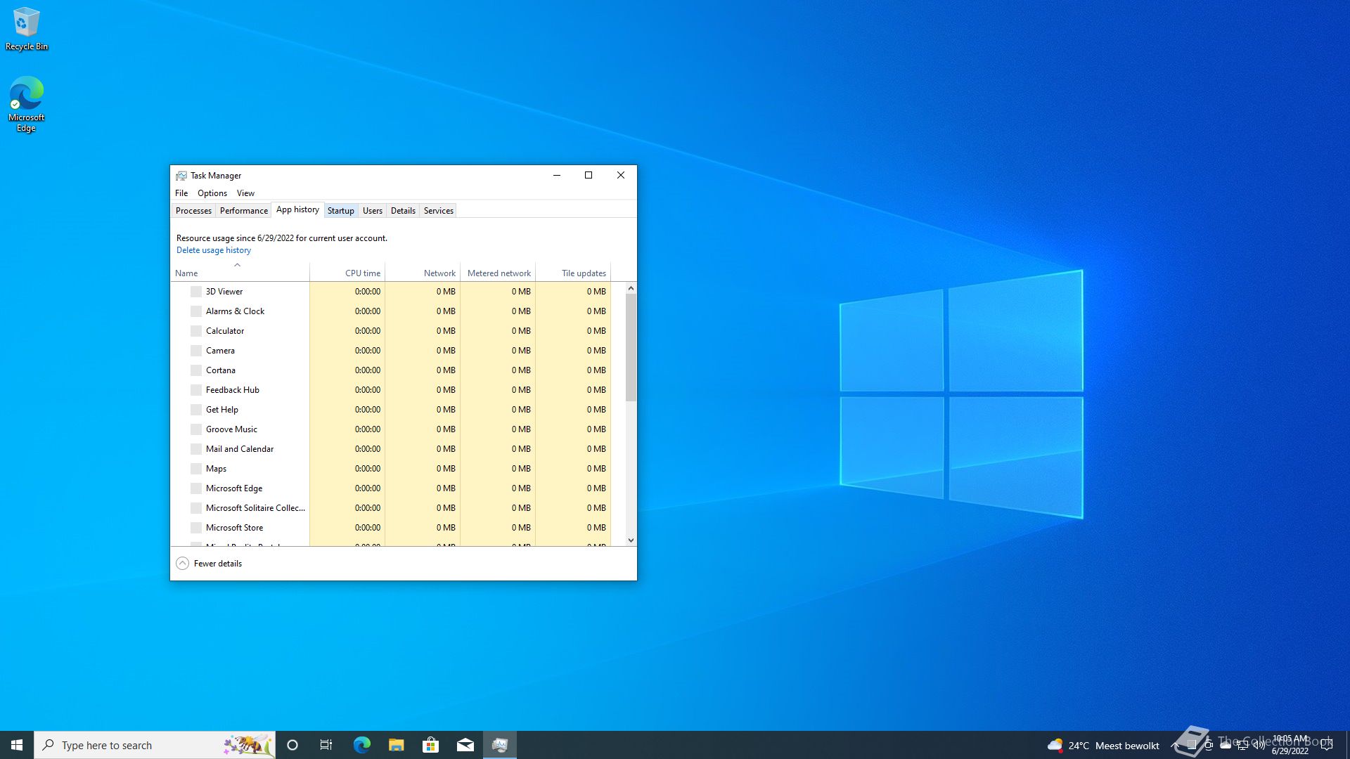Viewport: 1350px width, 759px height.
Task: Select the Cortana row in the app list
Action: [x=390, y=370]
